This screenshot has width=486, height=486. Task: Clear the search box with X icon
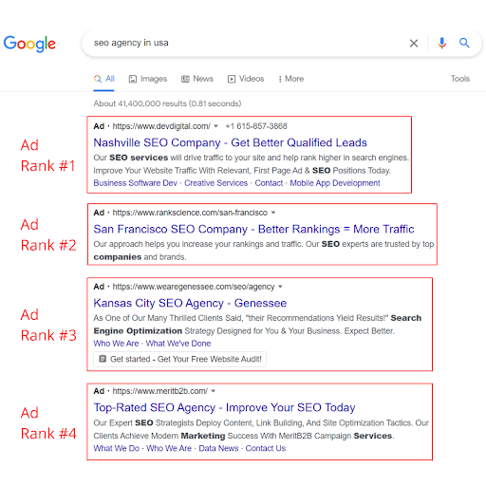click(x=414, y=43)
